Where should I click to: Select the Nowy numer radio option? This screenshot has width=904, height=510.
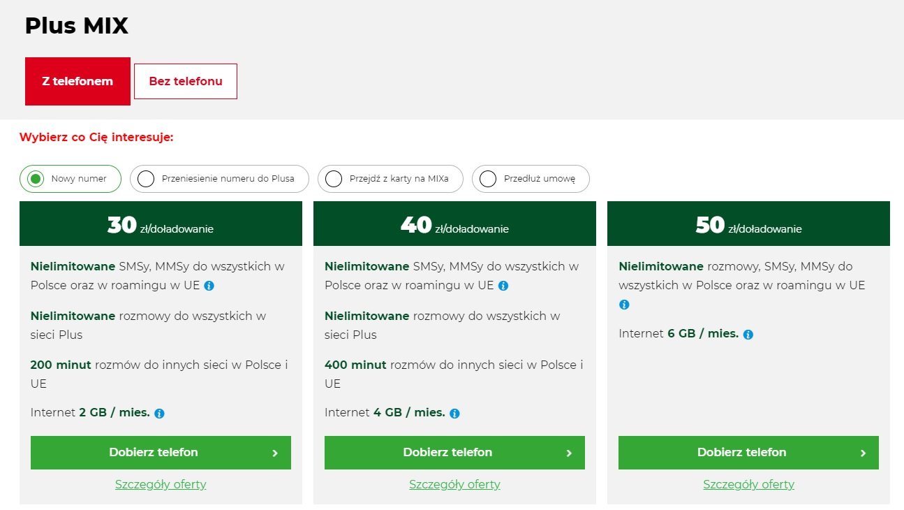(71, 179)
